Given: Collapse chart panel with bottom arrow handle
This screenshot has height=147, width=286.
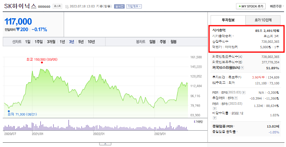Looking at the screenshot, I should coord(105,144).
